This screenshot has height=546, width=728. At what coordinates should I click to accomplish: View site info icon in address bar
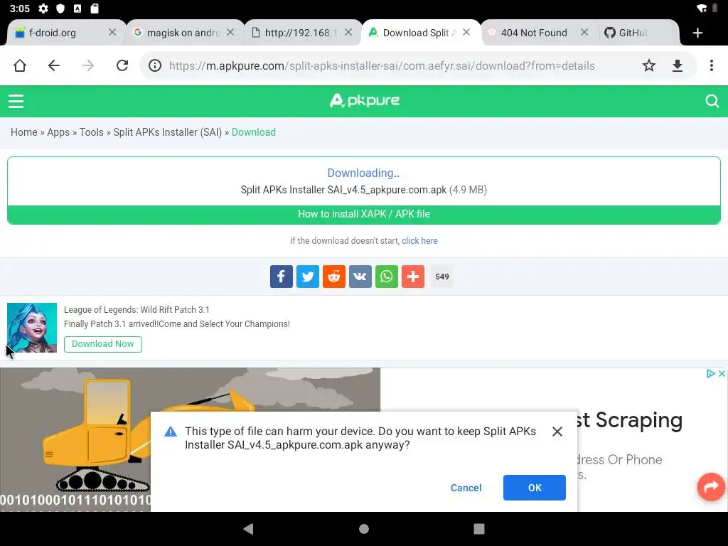point(155,65)
